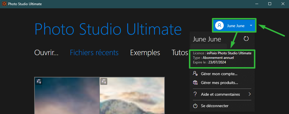The width and height of the screenshot is (289, 114).
Task: Open the first recent sky photo thumbnail
Action: tap(67, 95)
